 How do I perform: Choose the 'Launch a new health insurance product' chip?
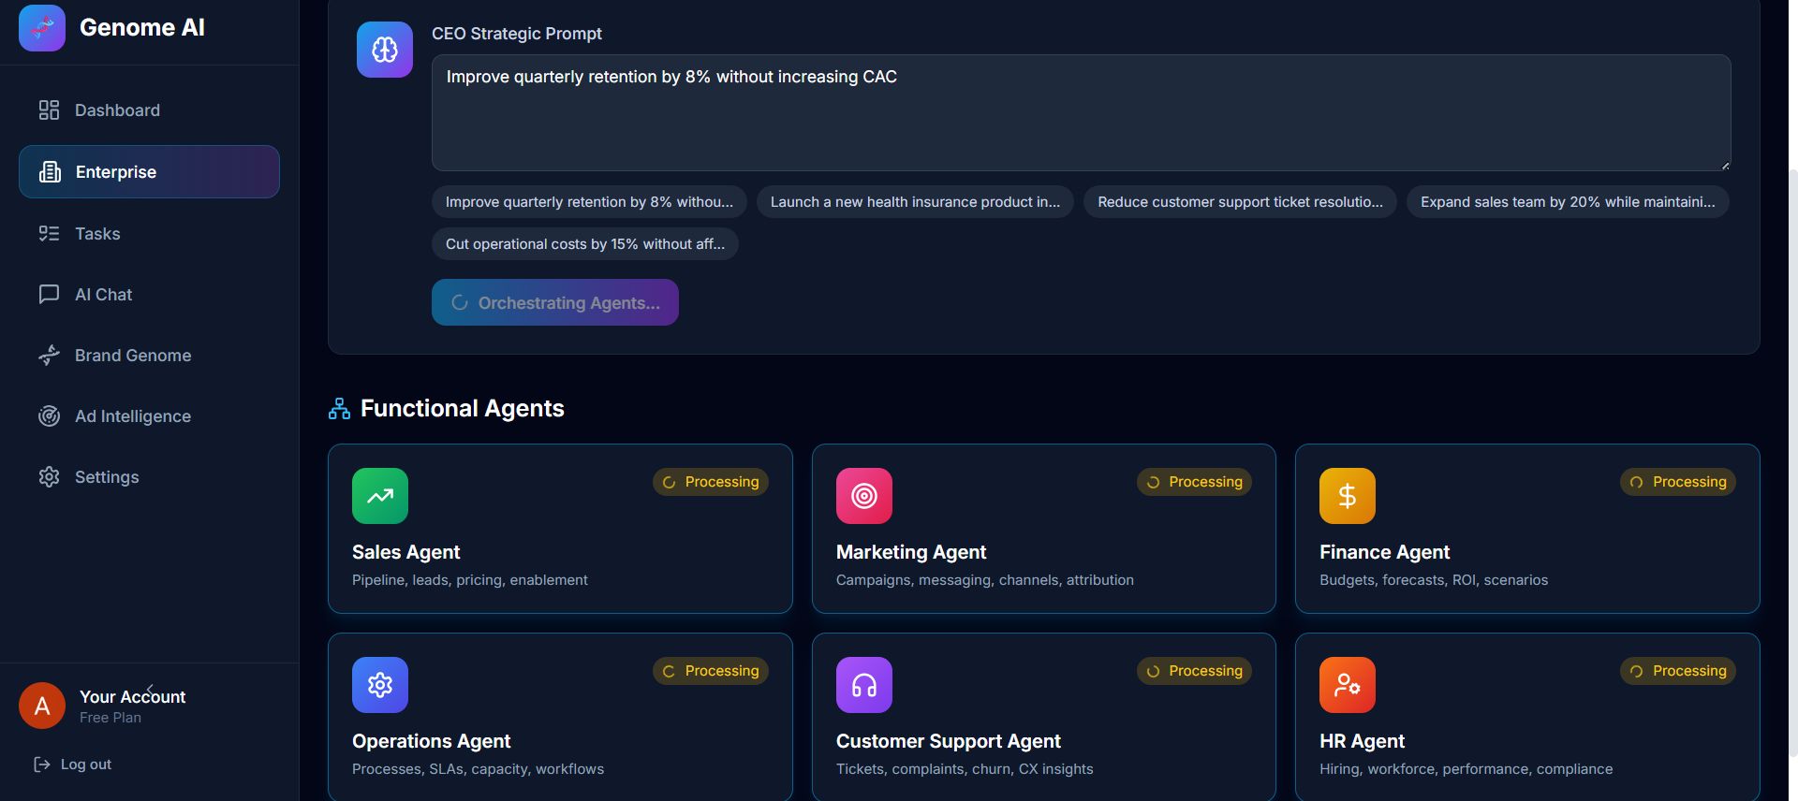tap(915, 202)
